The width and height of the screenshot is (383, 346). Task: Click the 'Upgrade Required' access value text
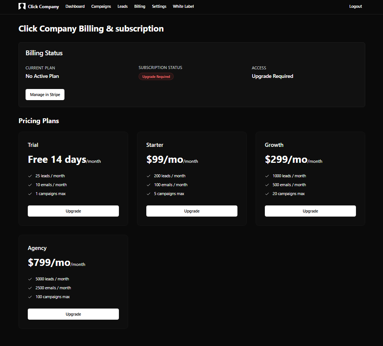click(272, 76)
